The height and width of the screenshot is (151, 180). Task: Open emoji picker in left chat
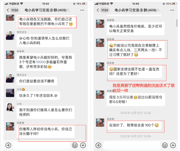point(75,145)
